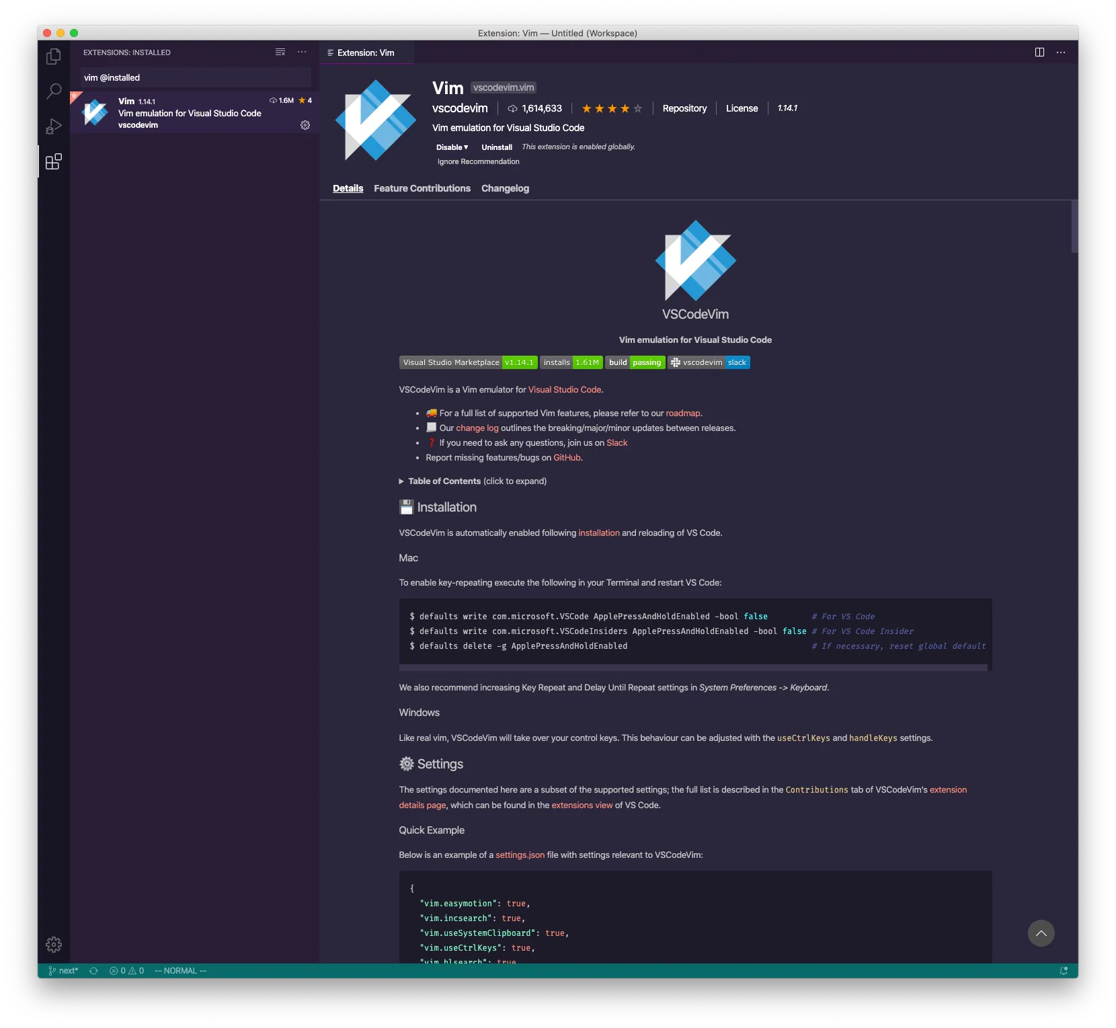Click Ignore Recommendation
1116x1028 pixels.
(478, 161)
